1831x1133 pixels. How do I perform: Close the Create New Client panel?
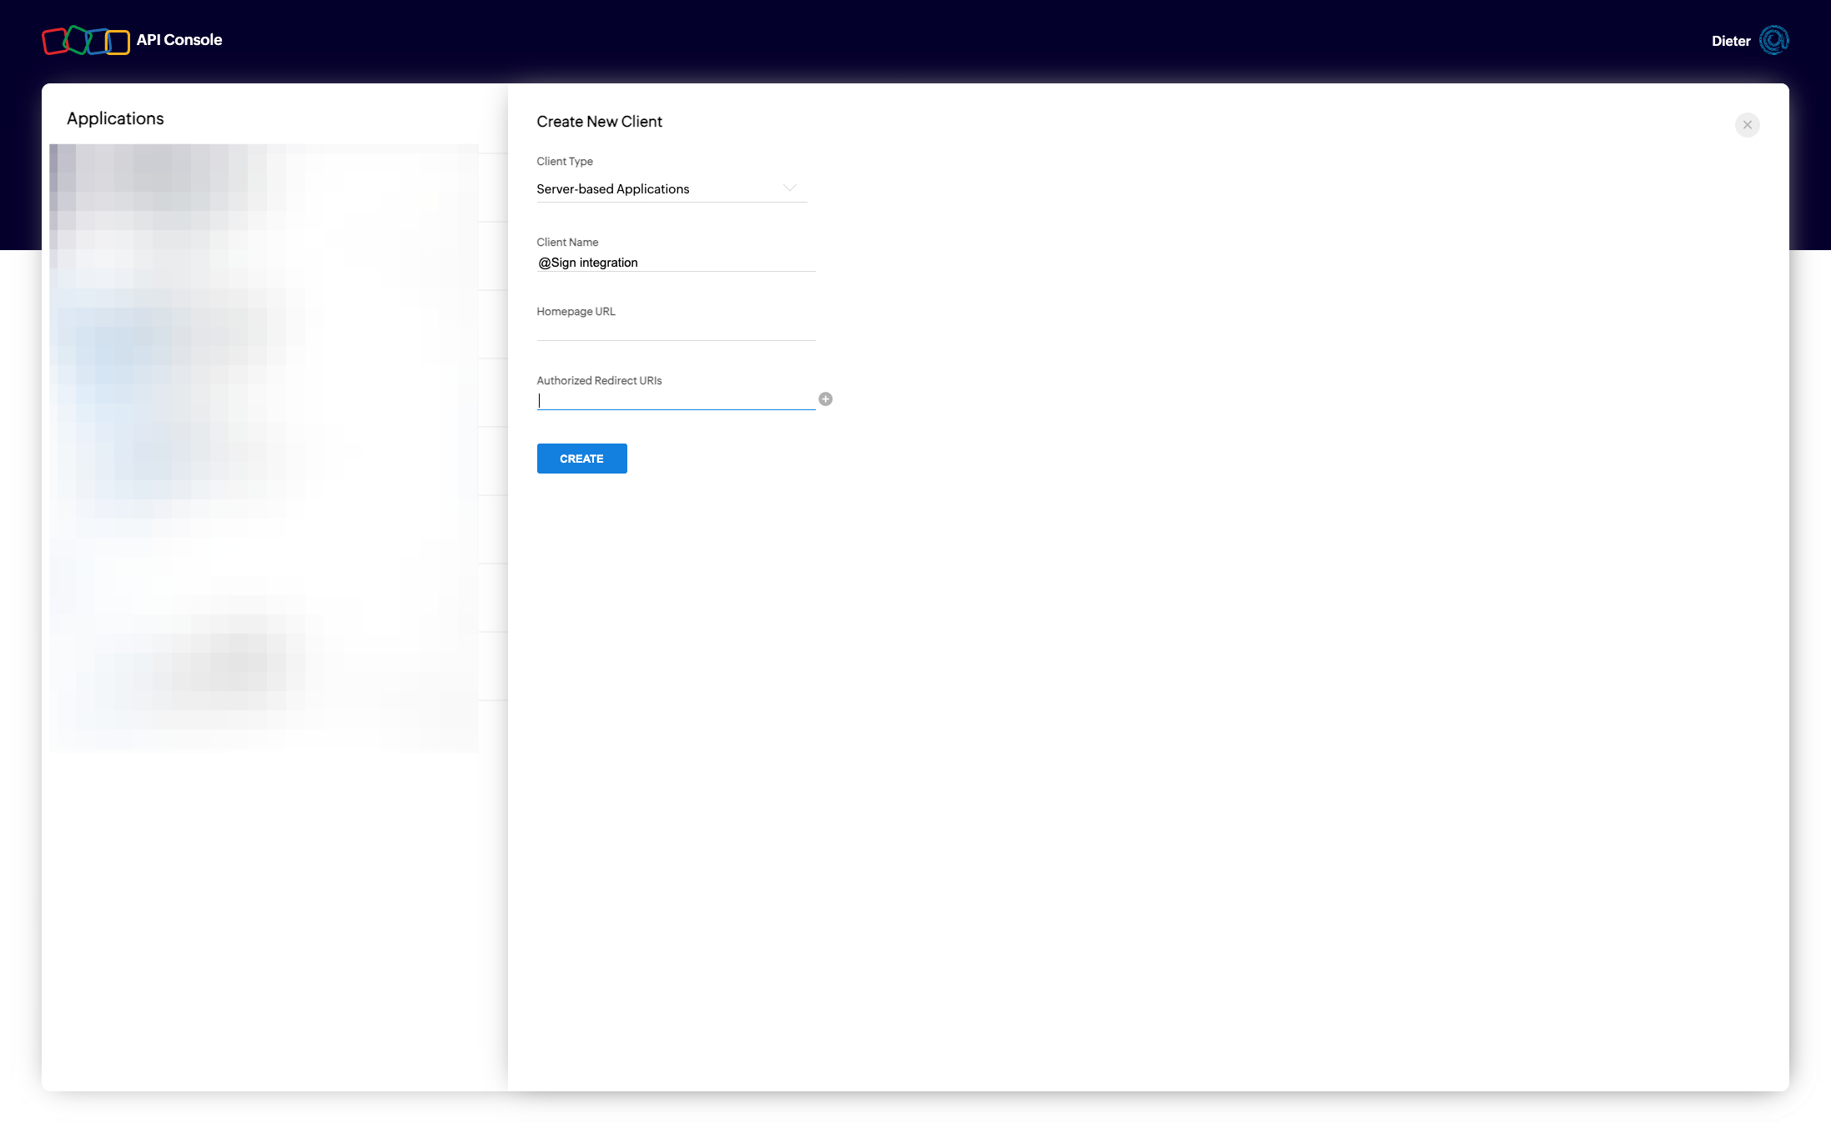(1747, 125)
